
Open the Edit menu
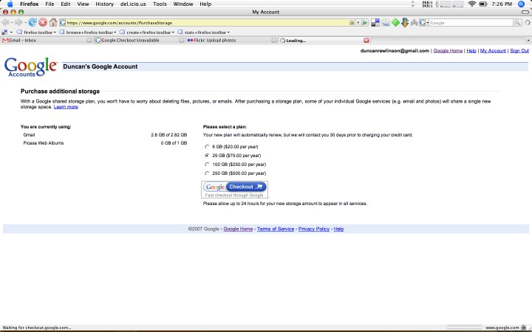click(x=66, y=4)
